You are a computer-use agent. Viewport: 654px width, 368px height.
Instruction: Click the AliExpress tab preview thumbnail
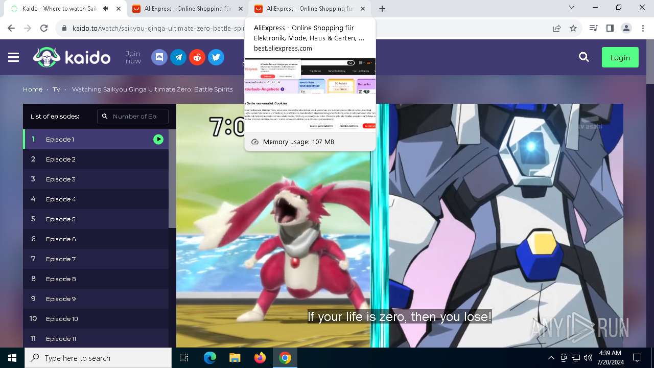(x=310, y=95)
